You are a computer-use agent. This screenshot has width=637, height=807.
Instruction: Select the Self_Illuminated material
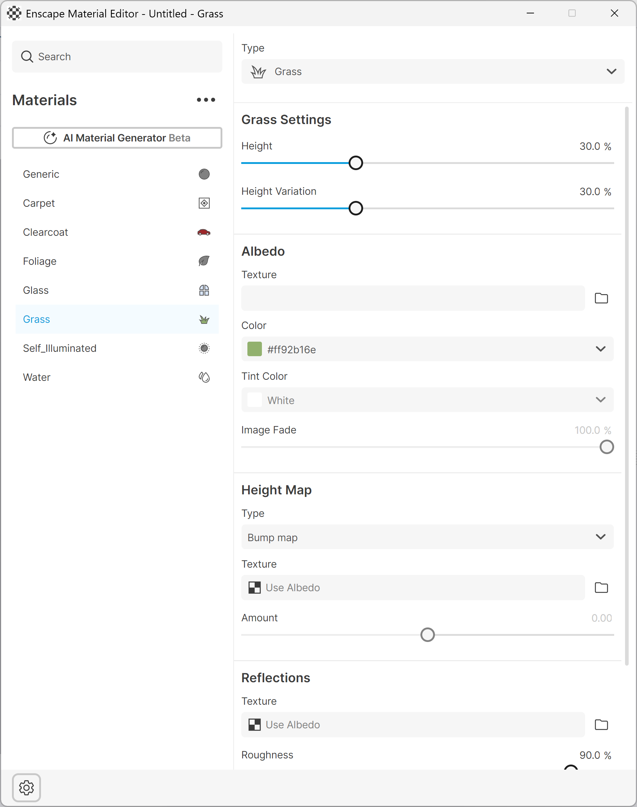point(117,348)
